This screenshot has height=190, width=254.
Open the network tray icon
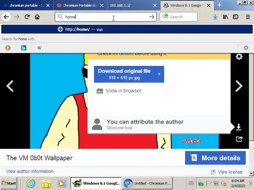click(x=216, y=184)
